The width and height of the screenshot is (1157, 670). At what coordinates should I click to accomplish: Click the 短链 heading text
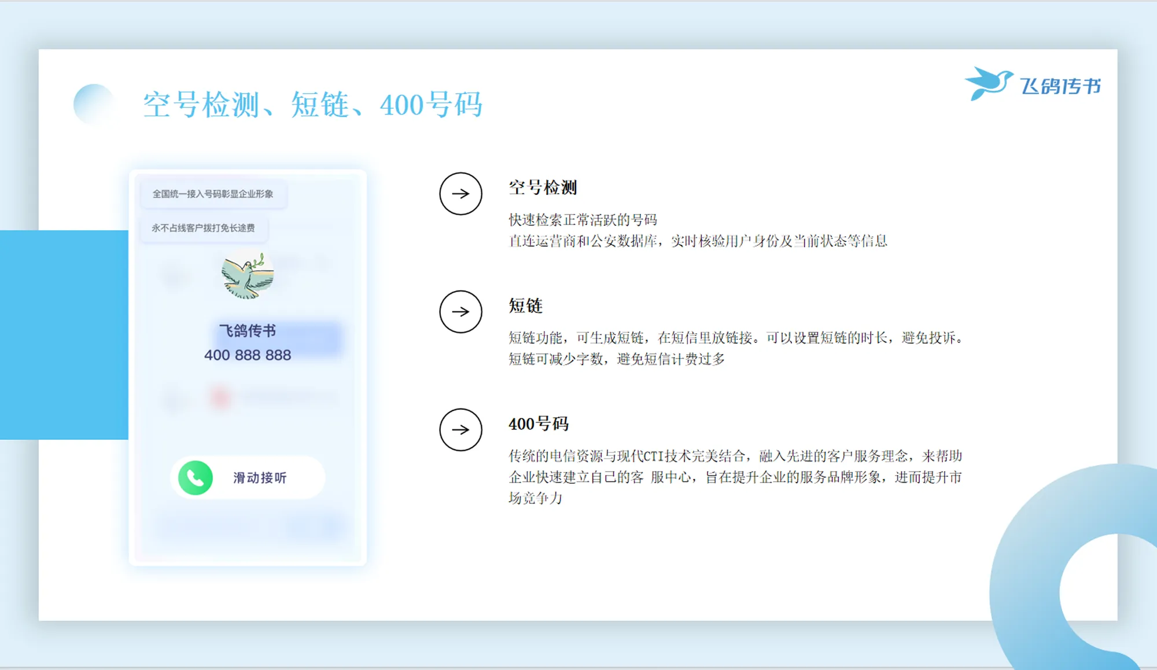tap(525, 305)
